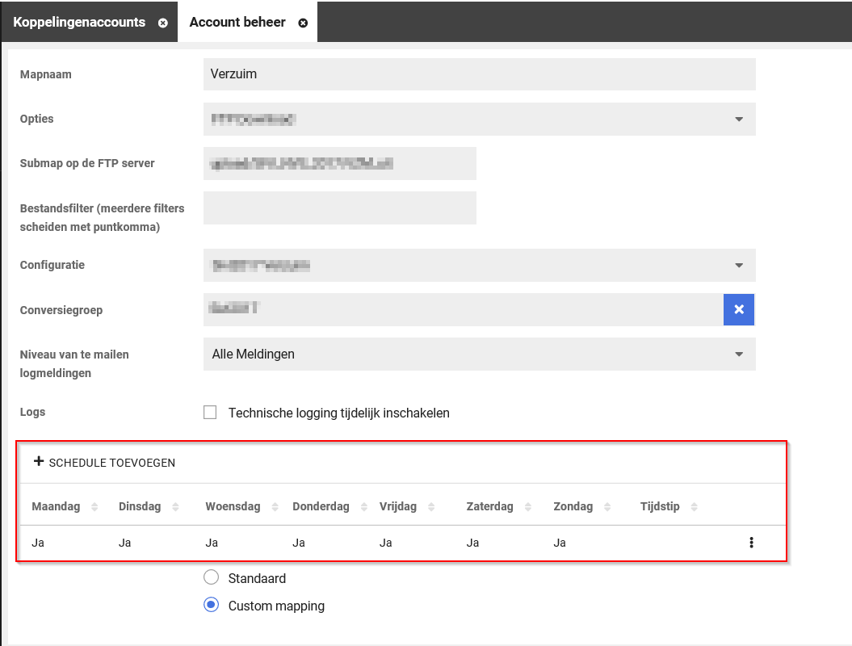Screen dimensions: 852x646
Task: Select the Standaard radio option
Action: [212, 577]
